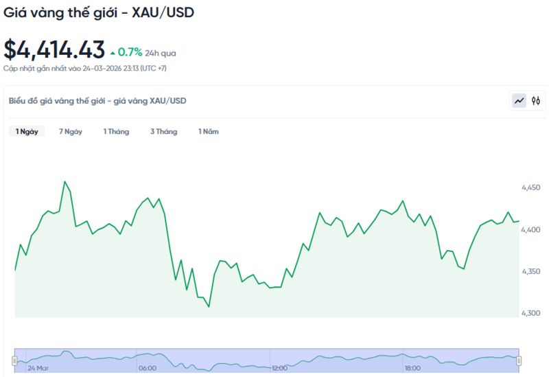This screenshot has width=549, height=377.
Task: Click the chart title Biểu đồ giá vàng
Action: [x=97, y=101]
